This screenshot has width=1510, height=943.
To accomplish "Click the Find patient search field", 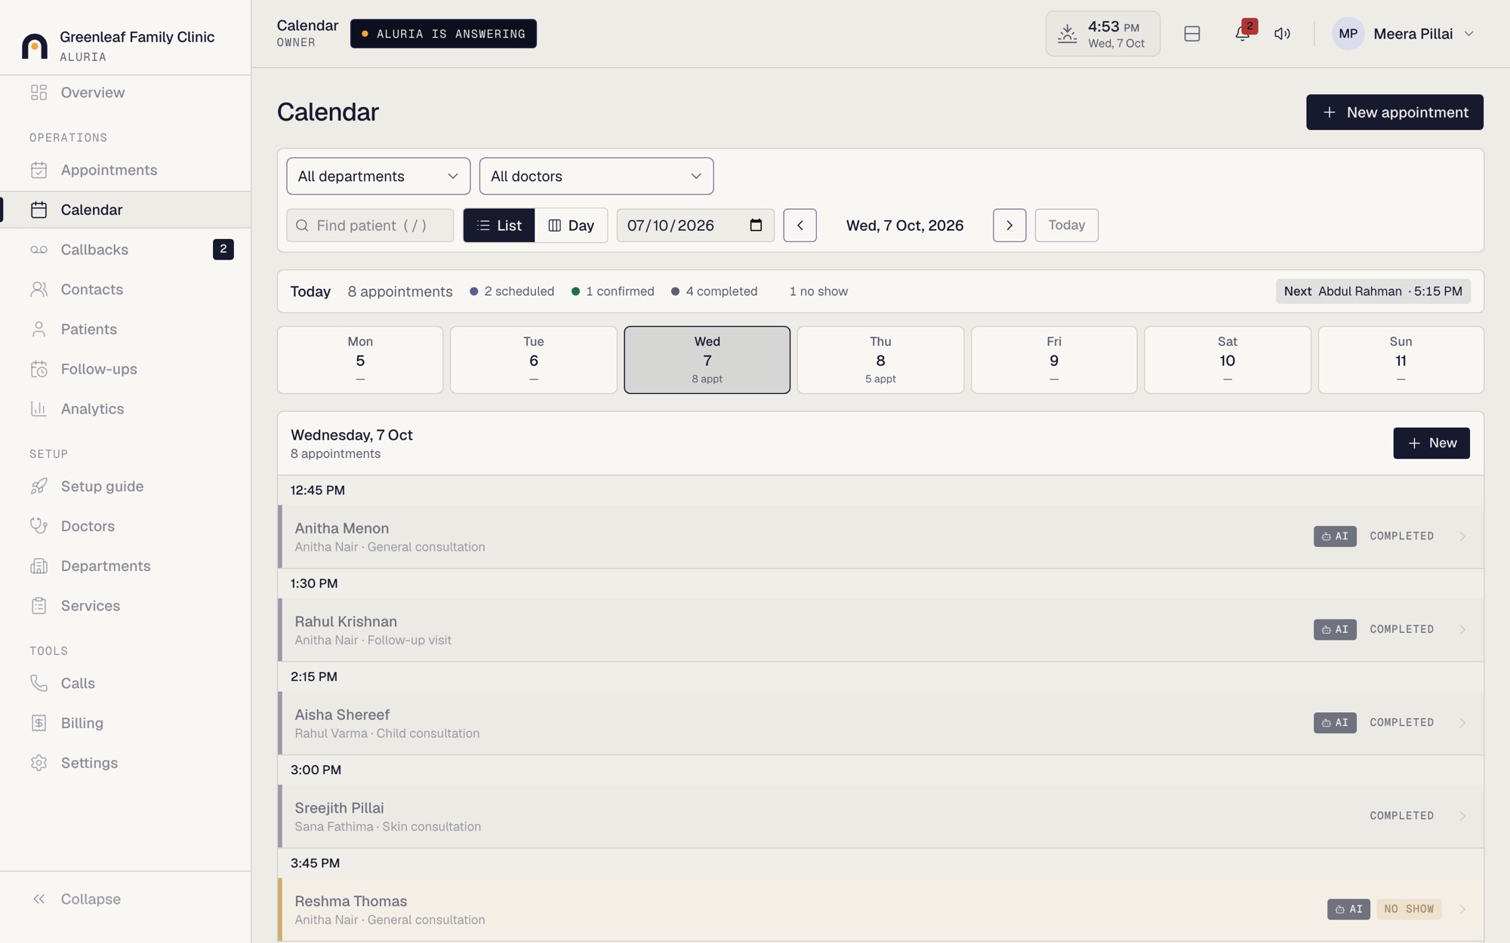I will pos(370,225).
